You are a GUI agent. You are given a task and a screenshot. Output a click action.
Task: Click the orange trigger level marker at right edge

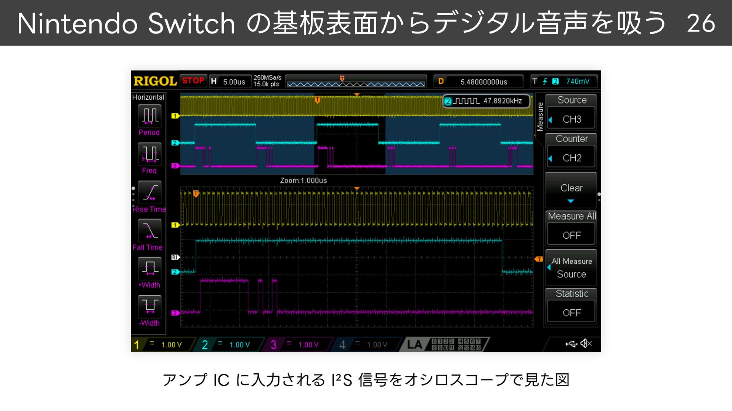pos(539,259)
